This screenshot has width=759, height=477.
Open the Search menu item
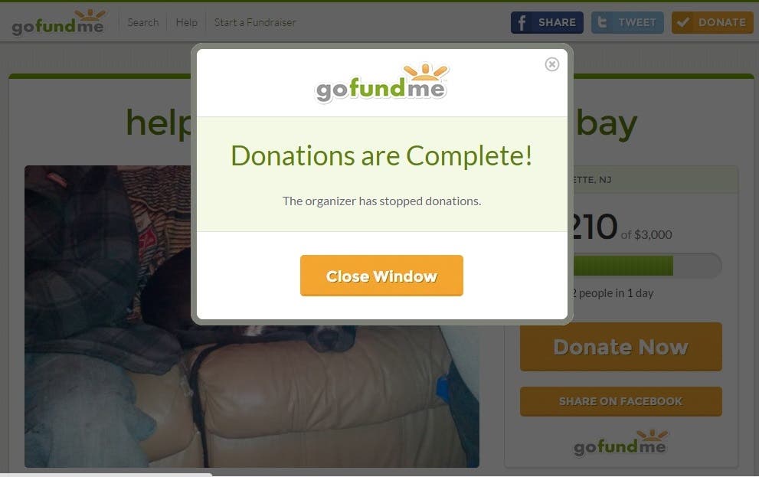pyautogui.click(x=142, y=22)
